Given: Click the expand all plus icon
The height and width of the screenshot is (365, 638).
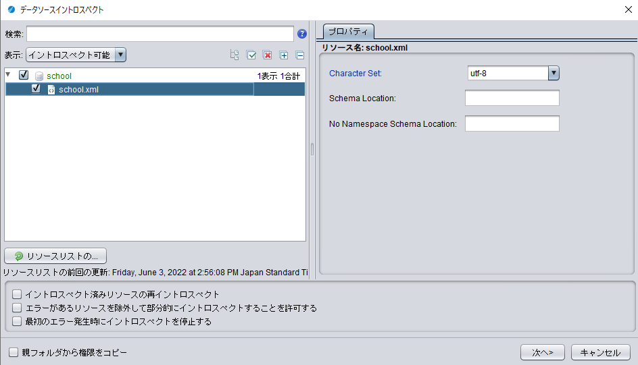Looking at the screenshot, I should (284, 55).
